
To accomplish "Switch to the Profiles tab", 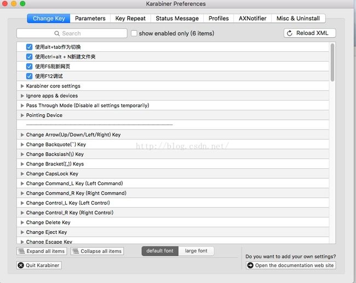I will (219, 19).
